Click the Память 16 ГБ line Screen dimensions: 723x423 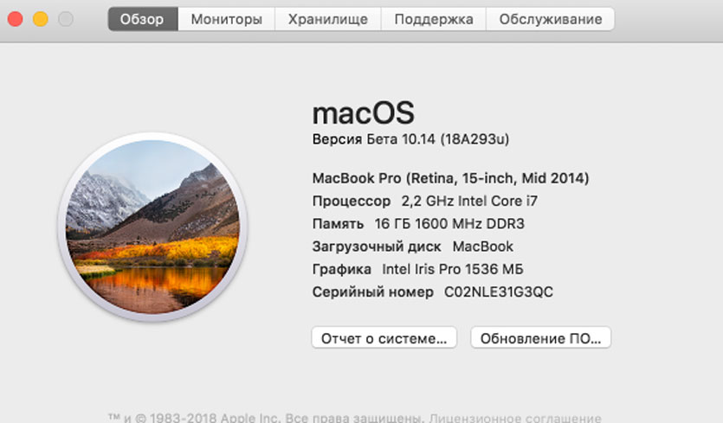418,223
